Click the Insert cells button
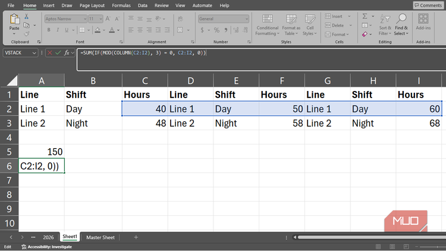Image resolution: width=446 pixels, height=251 pixels. pos(338,16)
